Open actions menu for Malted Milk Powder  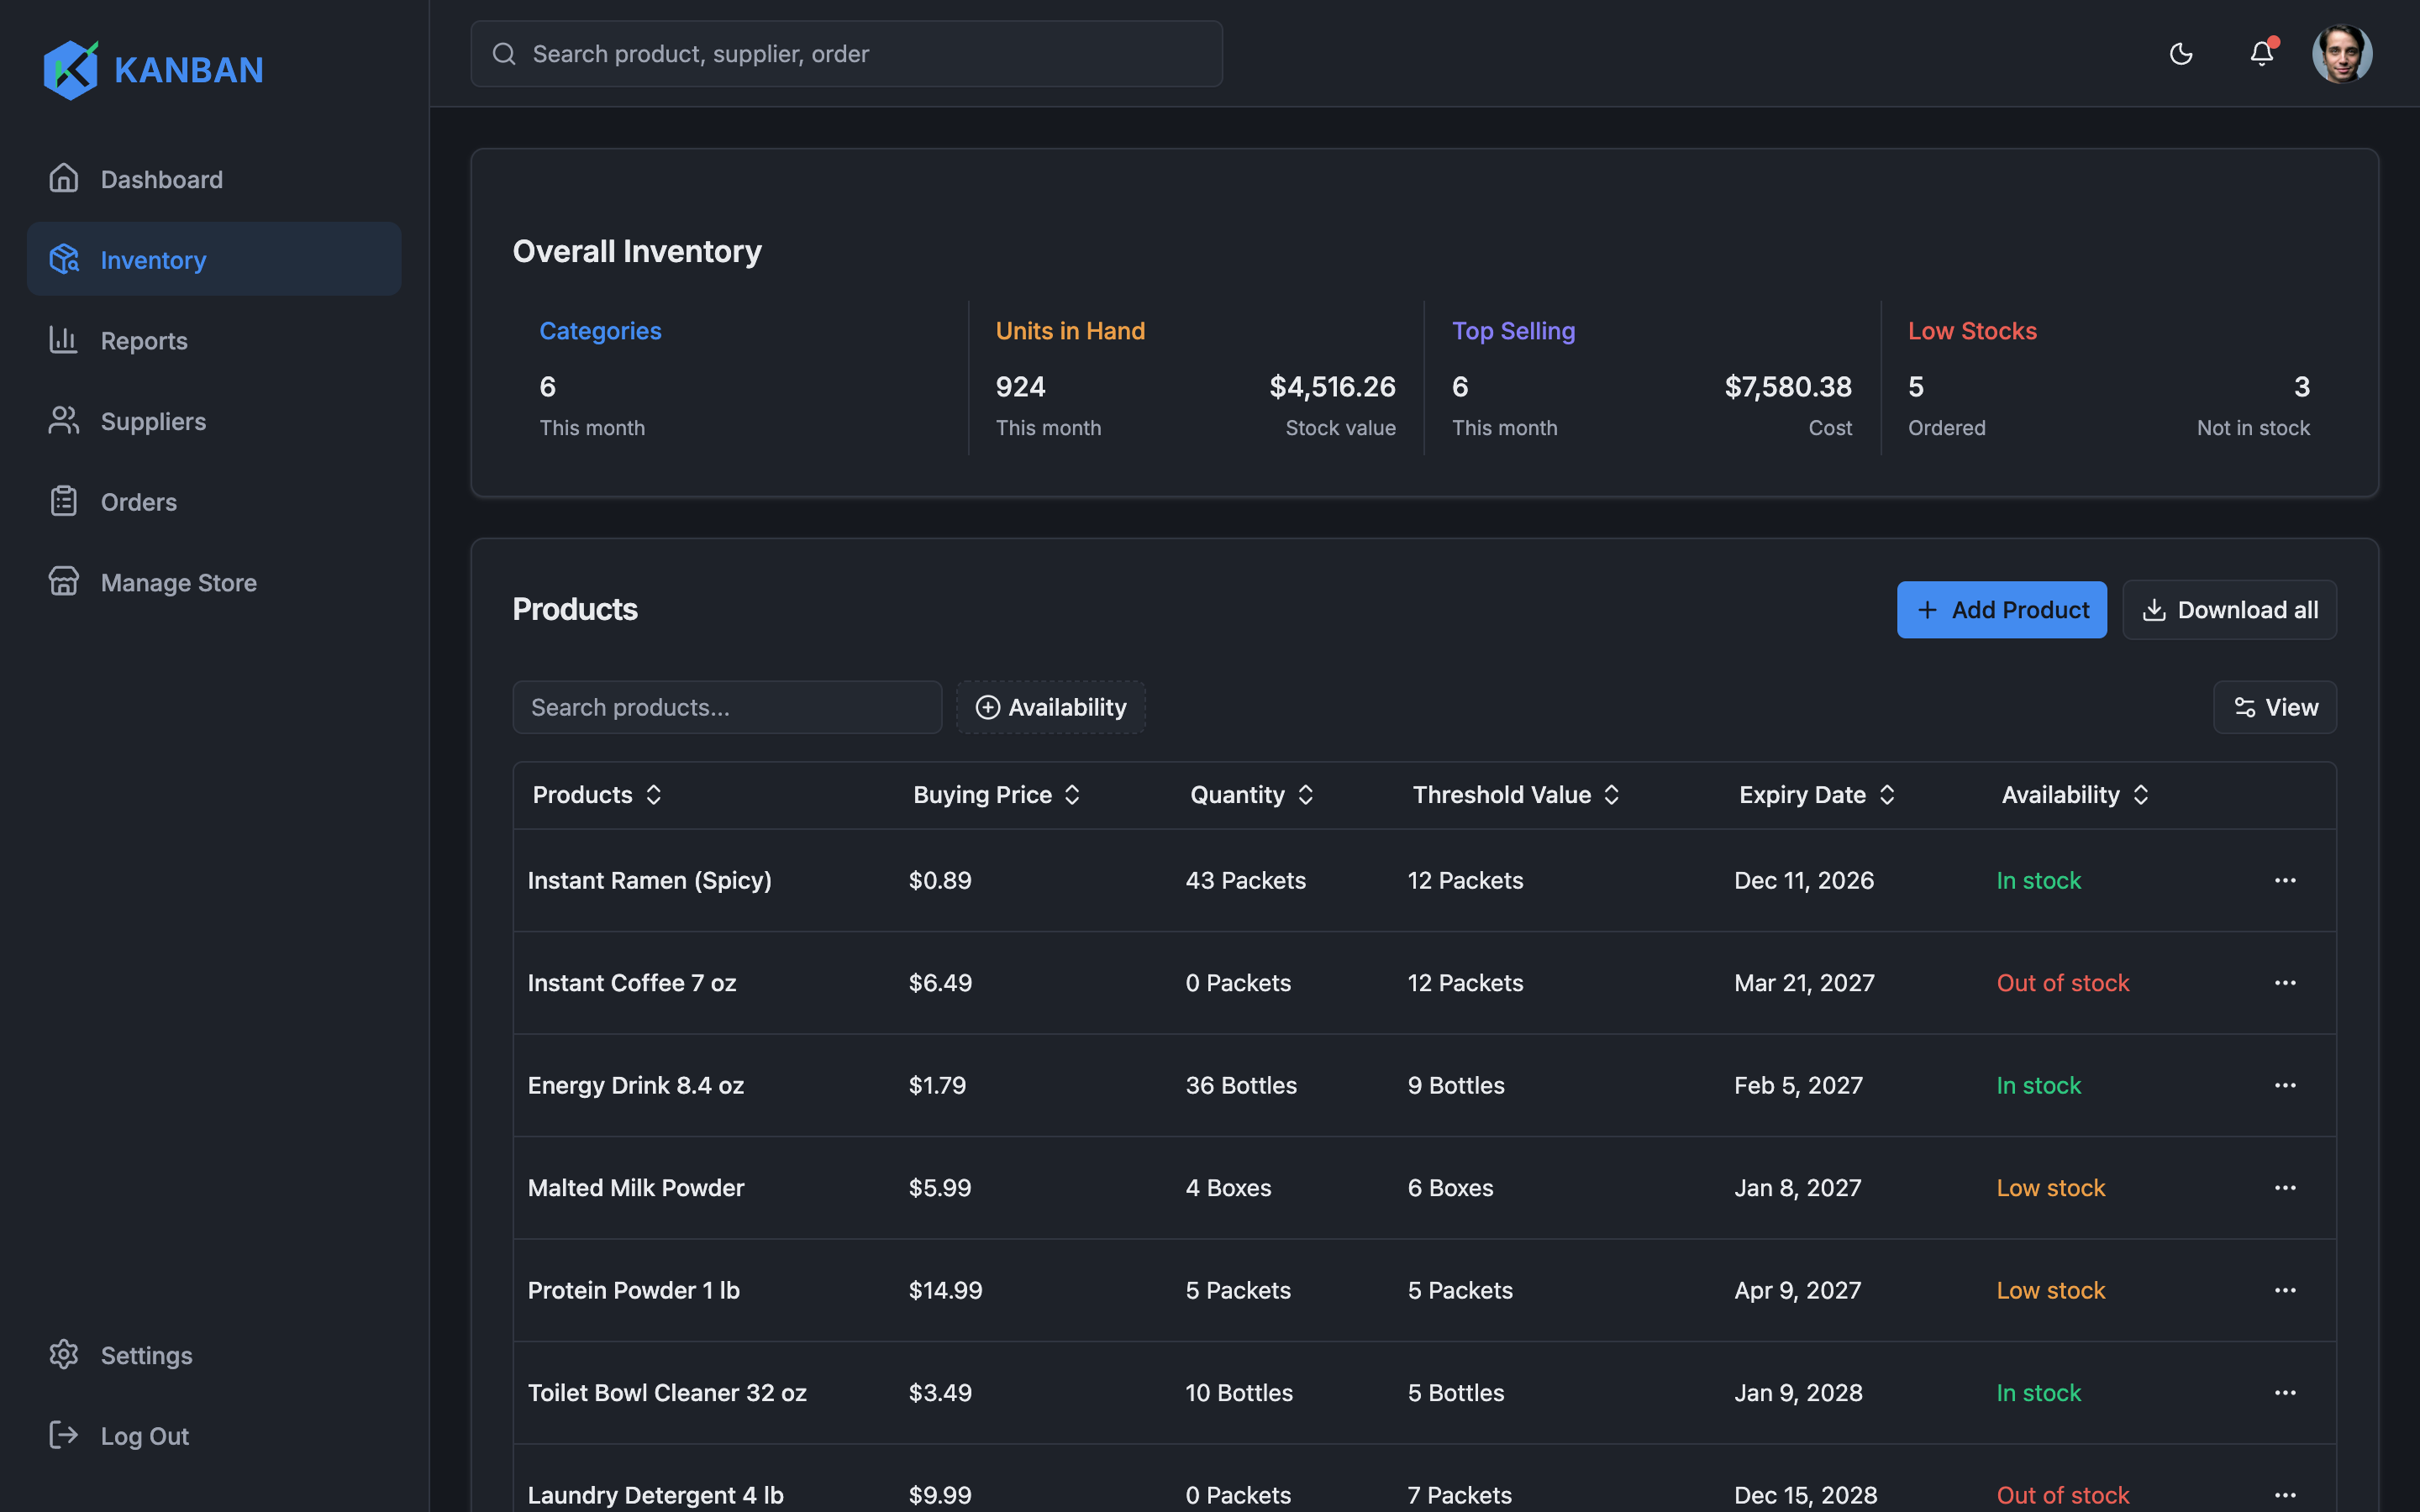point(2285,1188)
